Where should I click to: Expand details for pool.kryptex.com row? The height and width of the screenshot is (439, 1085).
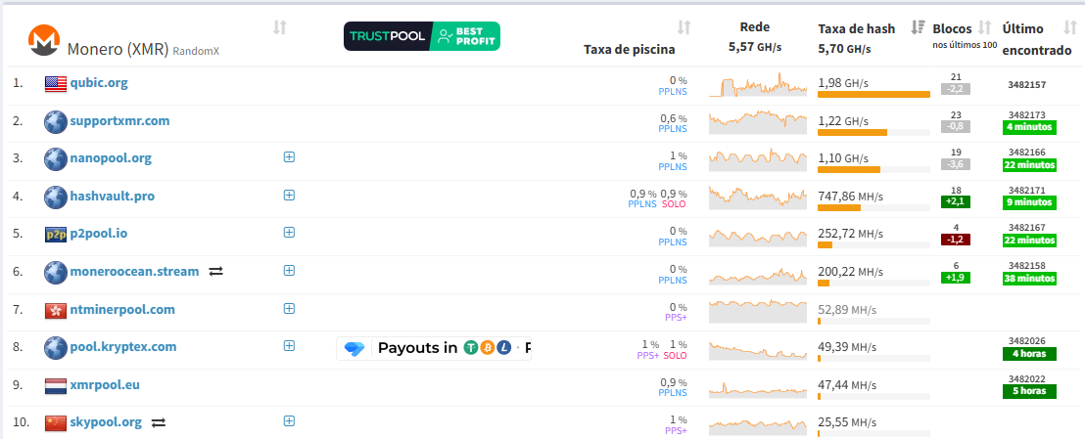pos(289,346)
